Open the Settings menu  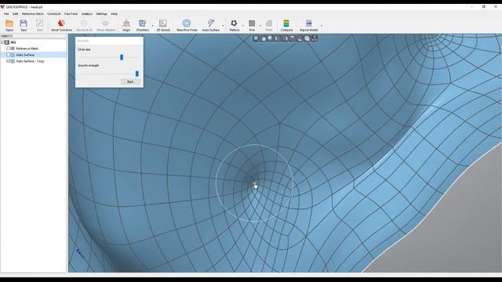(x=102, y=14)
